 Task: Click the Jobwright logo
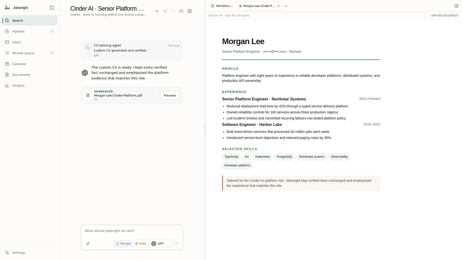7,8
